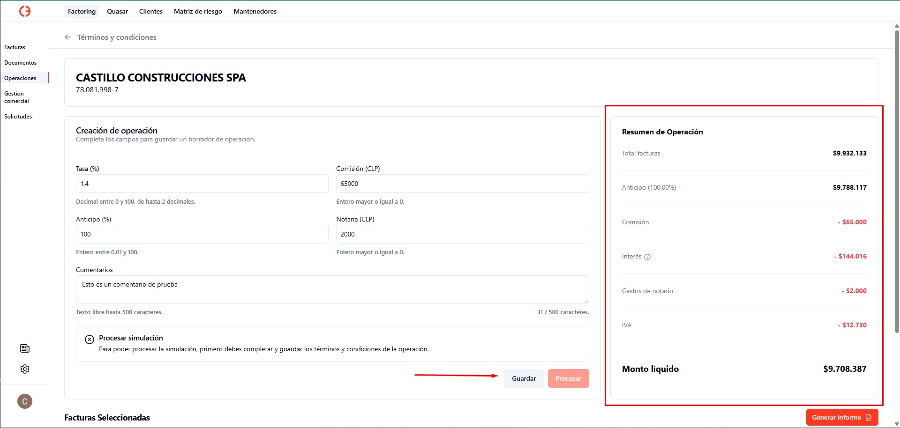
Task: Focus the Tasa (%) input field
Action: click(202, 184)
